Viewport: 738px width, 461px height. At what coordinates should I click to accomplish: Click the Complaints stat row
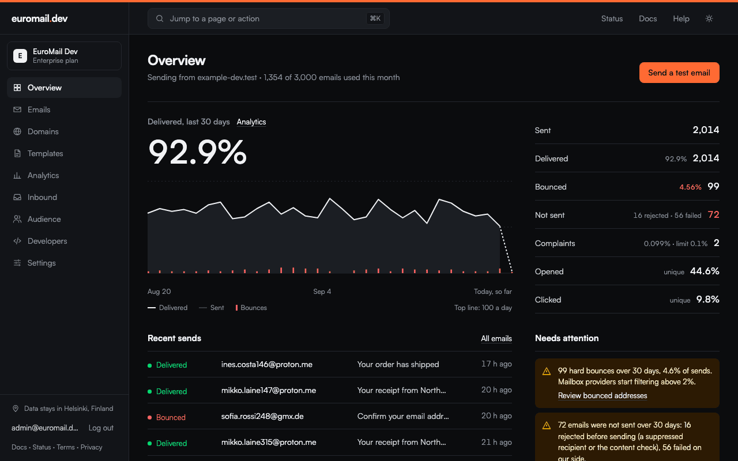(627, 243)
